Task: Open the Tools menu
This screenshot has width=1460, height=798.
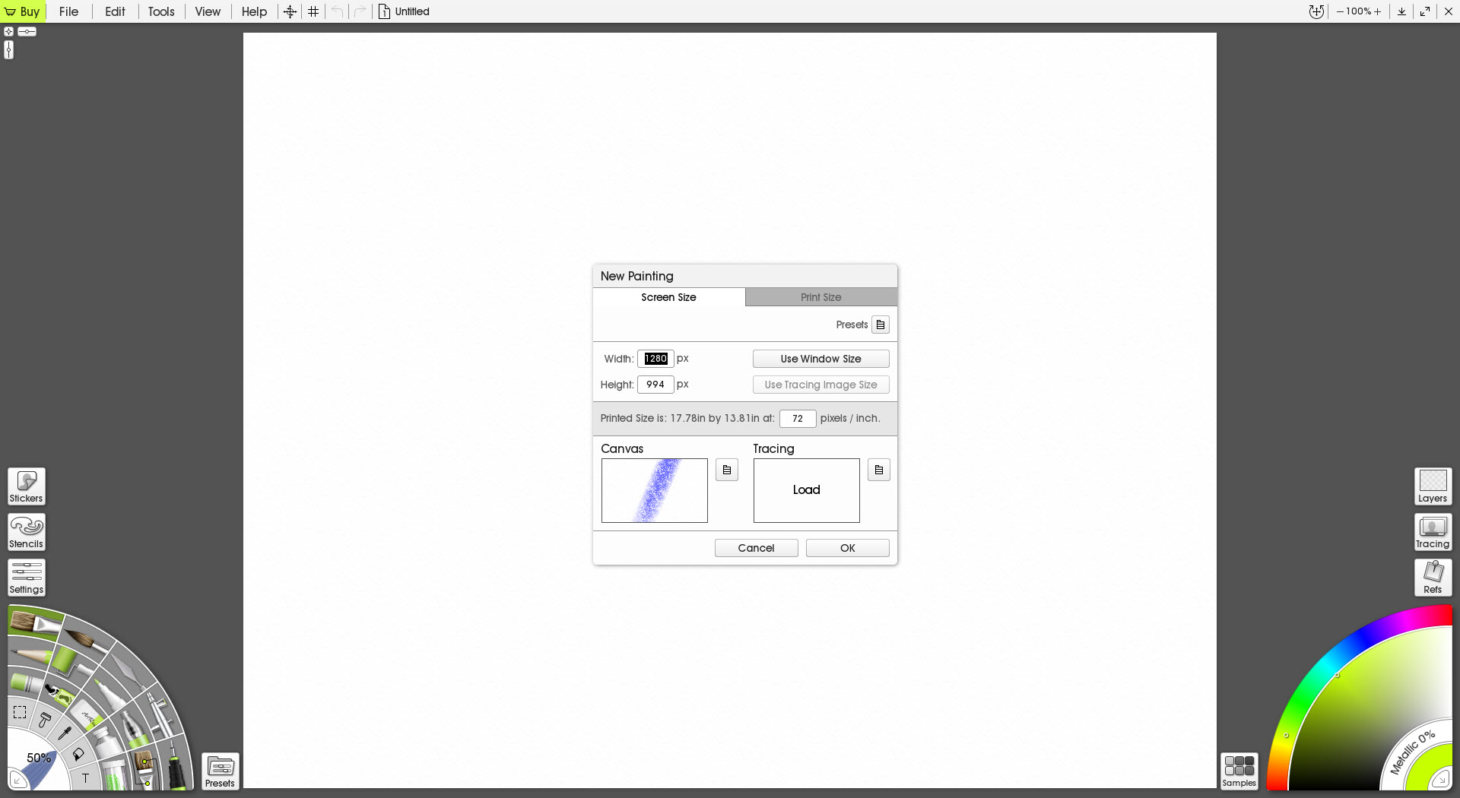Action: tap(161, 11)
